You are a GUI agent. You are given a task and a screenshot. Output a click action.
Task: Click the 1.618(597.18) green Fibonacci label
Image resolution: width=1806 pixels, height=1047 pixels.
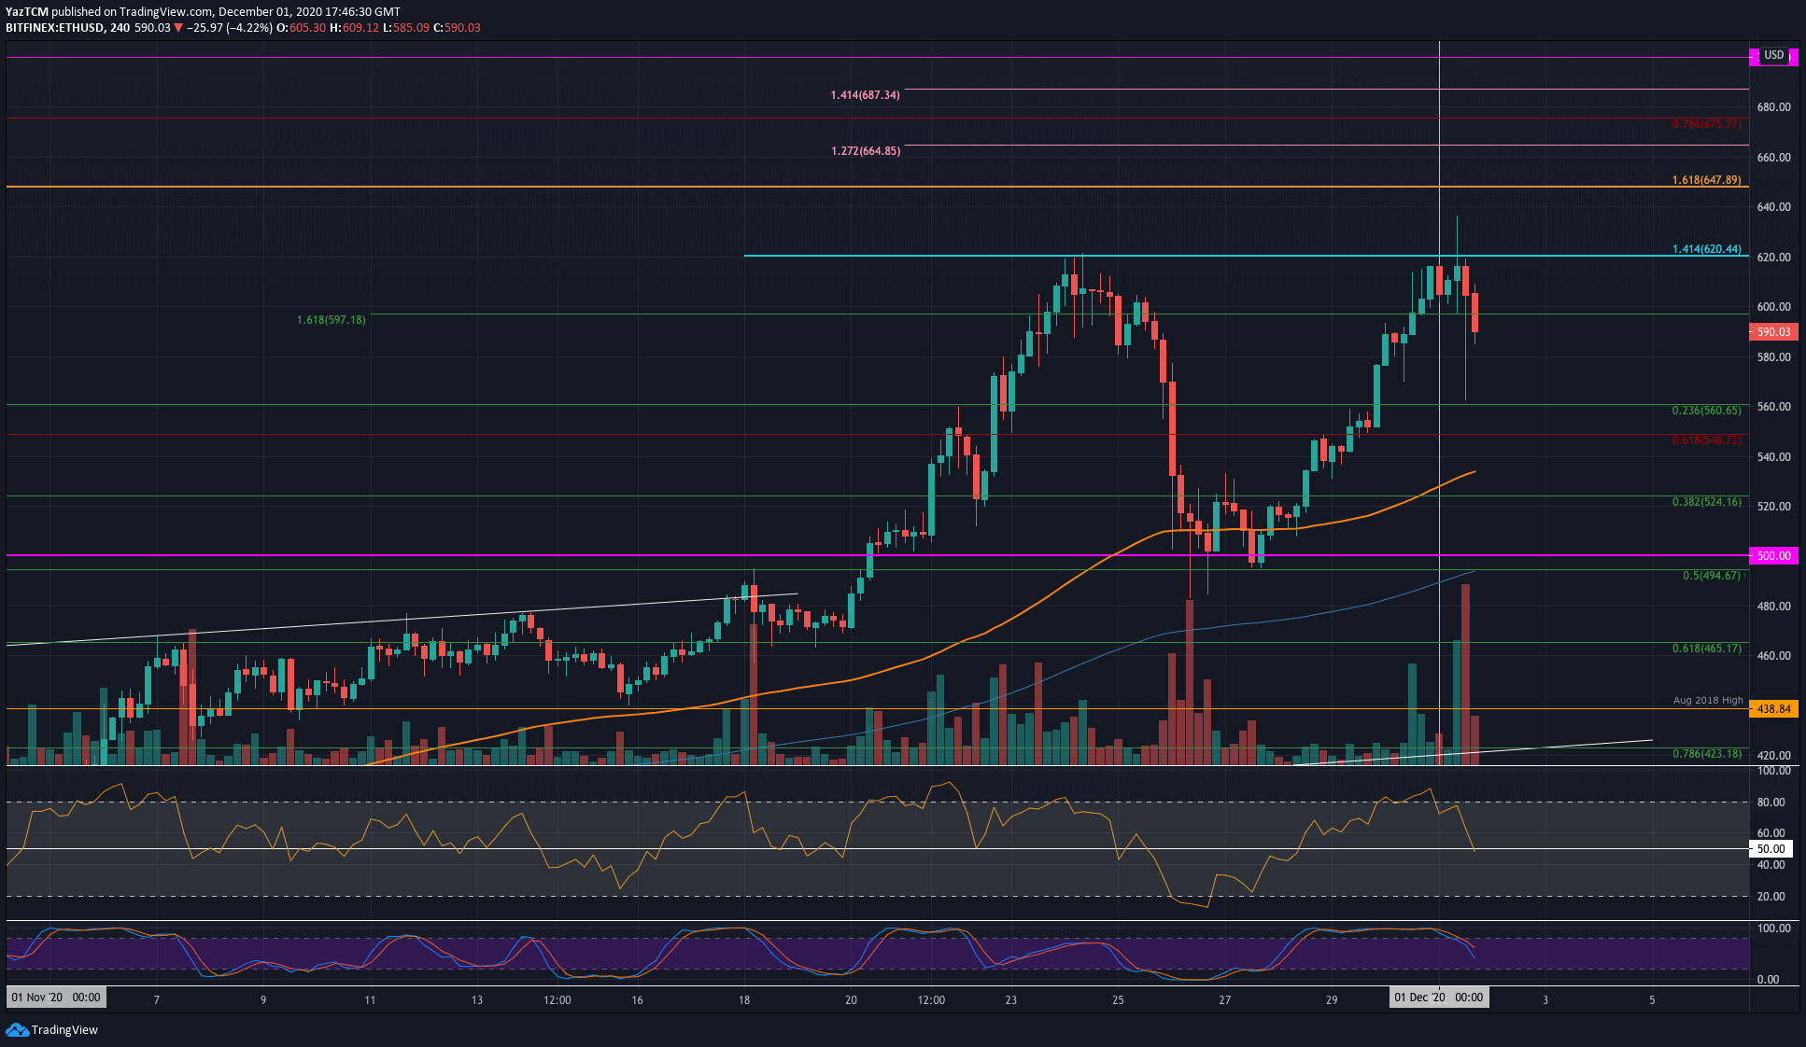pos(332,320)
